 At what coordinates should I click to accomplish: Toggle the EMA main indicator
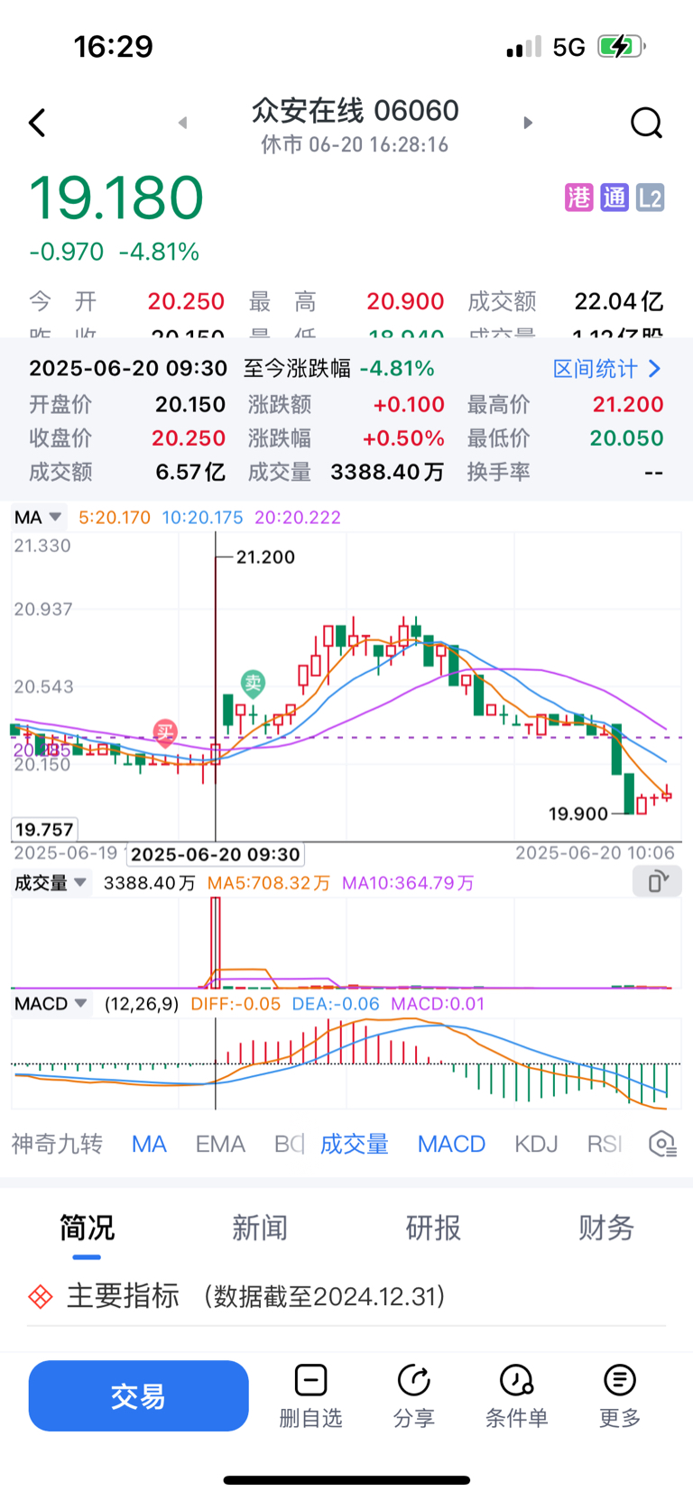(220, 1144)
